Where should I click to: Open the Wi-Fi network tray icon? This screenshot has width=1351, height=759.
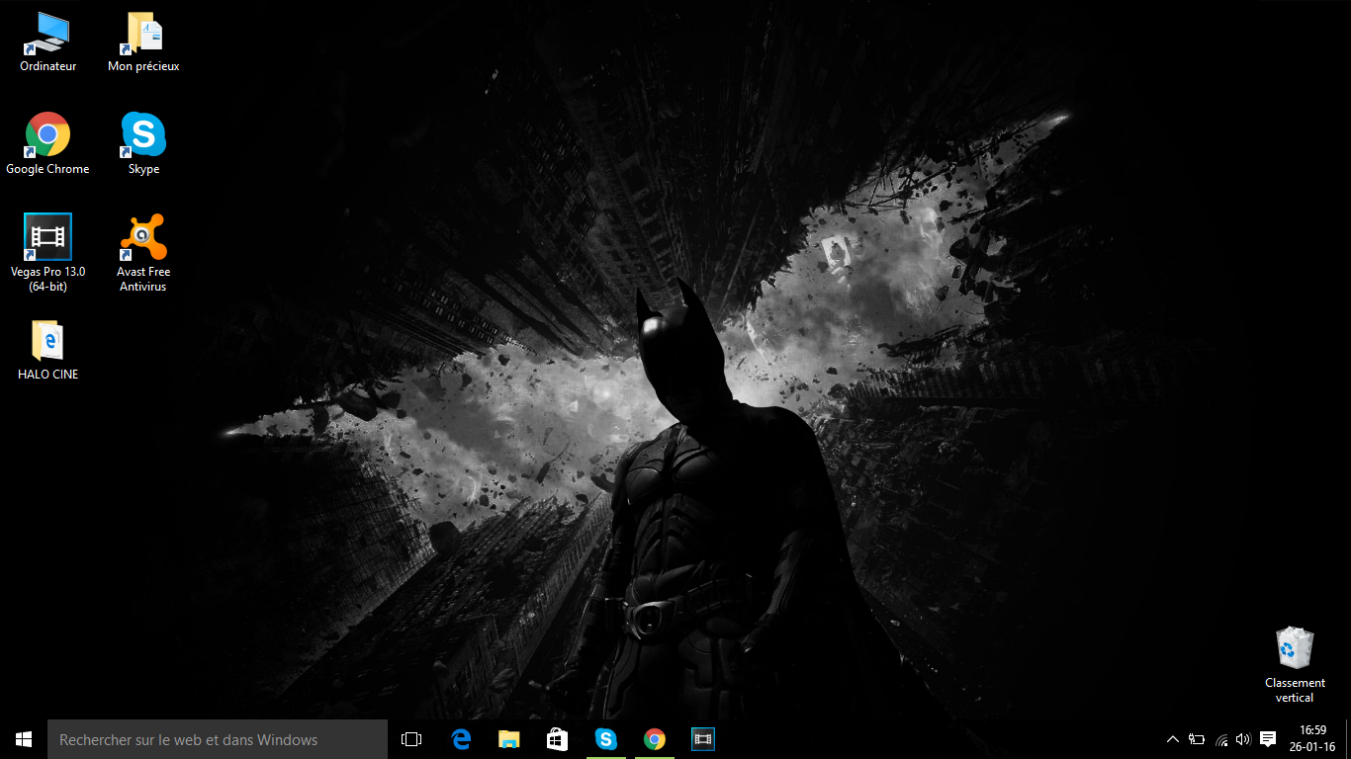tap(1221, 739)
